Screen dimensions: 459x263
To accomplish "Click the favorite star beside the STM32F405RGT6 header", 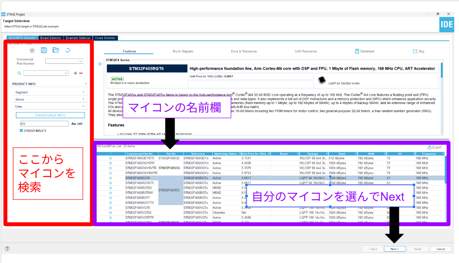I will (100, 64).
